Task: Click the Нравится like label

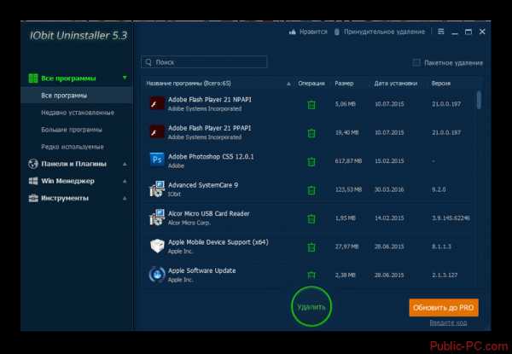Action: [x=313, y=32]
